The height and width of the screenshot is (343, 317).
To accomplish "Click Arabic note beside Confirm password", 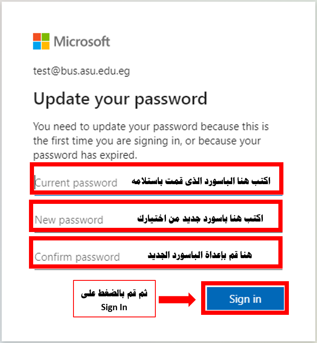I will 200,255.
